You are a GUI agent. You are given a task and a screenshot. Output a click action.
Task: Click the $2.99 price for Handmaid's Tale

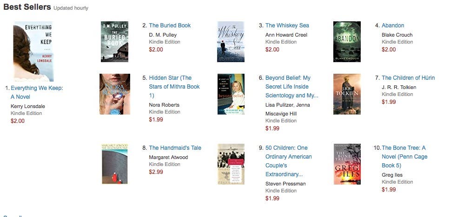[156, 172]
